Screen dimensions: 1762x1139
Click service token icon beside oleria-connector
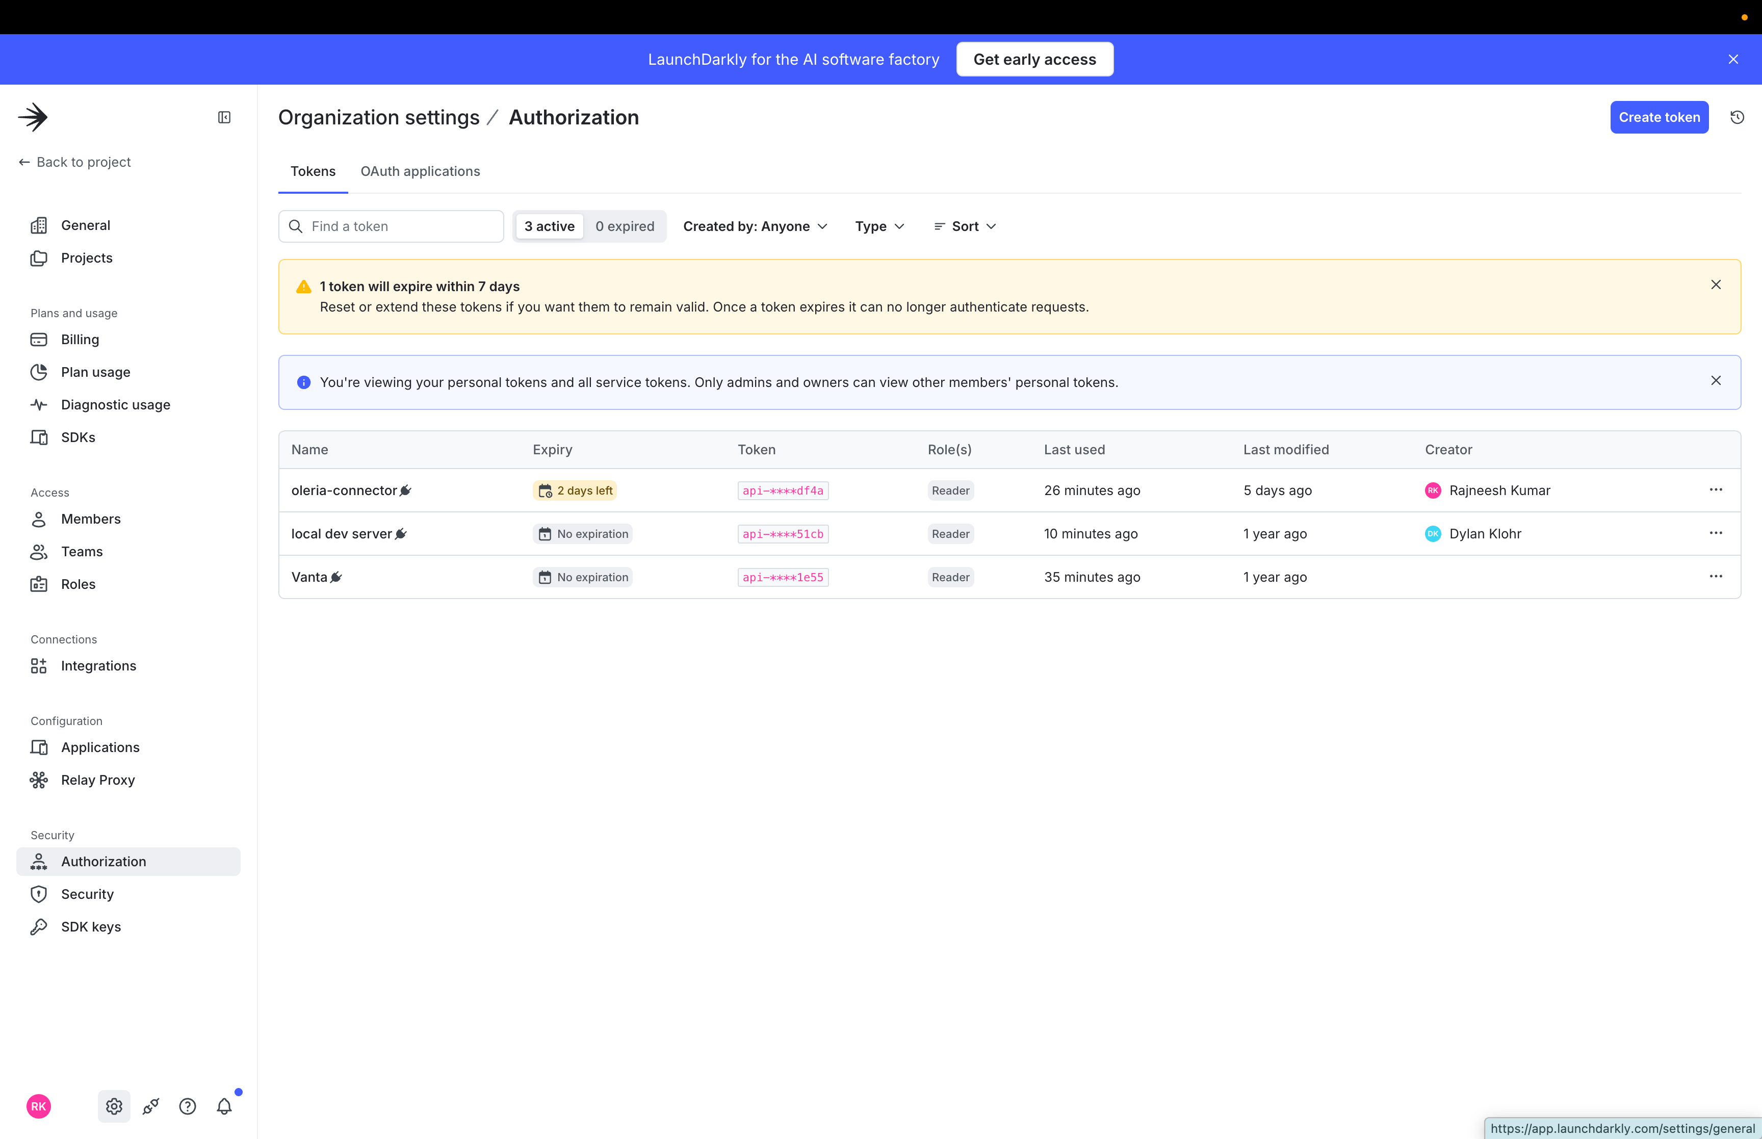point(405,490)
